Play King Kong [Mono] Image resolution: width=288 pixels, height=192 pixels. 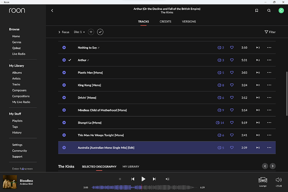[x=64, y=85]
